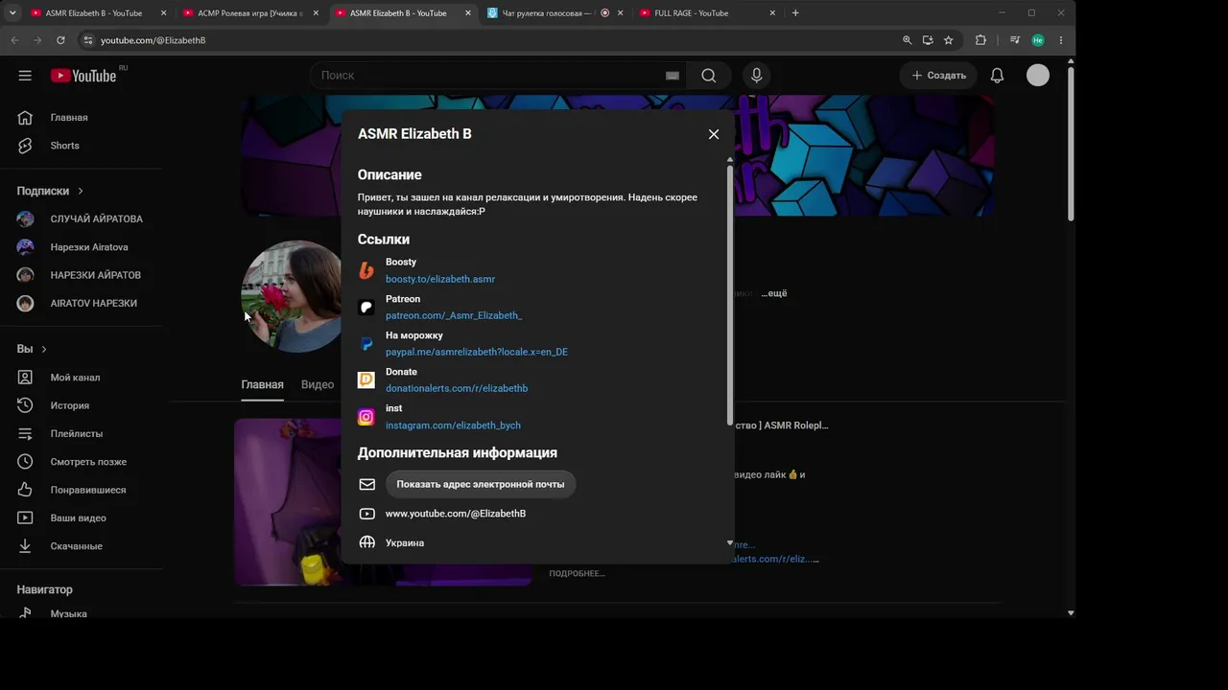Open the account avatar menu
1228x690 pixels.
(1038, 76)
